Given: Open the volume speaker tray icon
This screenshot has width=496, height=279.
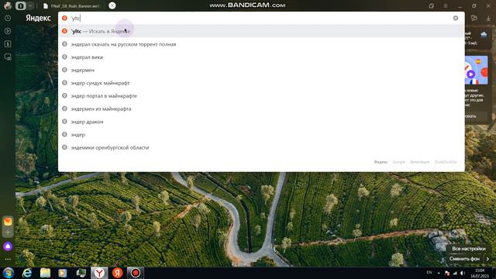Looking at the screenshot, I should point(463,273).
